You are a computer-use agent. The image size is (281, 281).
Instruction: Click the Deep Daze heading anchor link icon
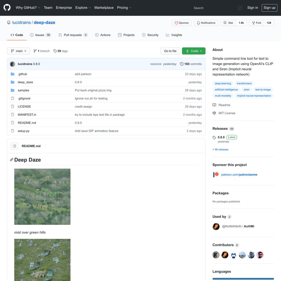pos(12,160)
